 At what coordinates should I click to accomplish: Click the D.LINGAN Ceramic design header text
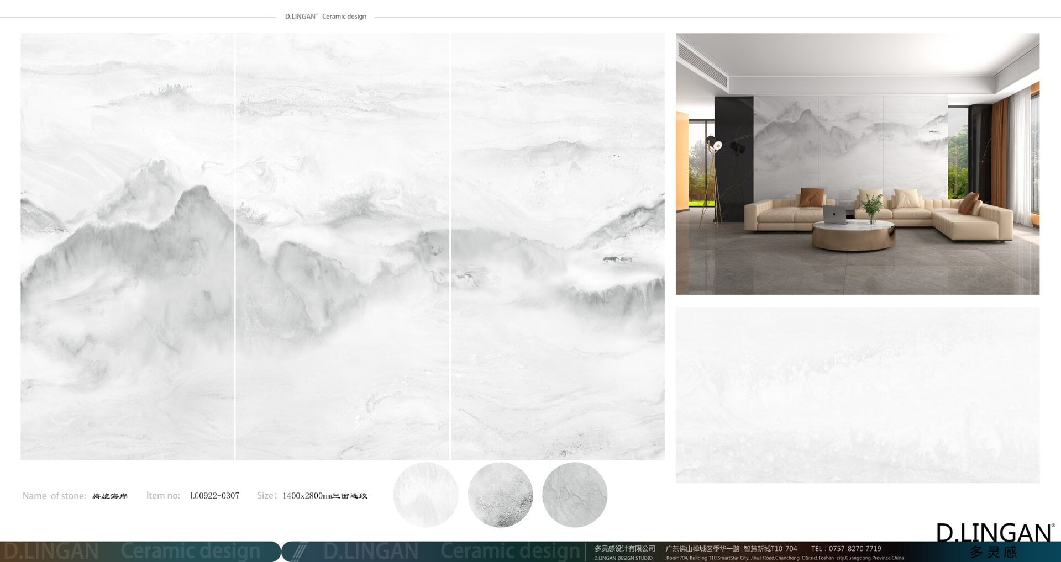click(x=325, y=17)
